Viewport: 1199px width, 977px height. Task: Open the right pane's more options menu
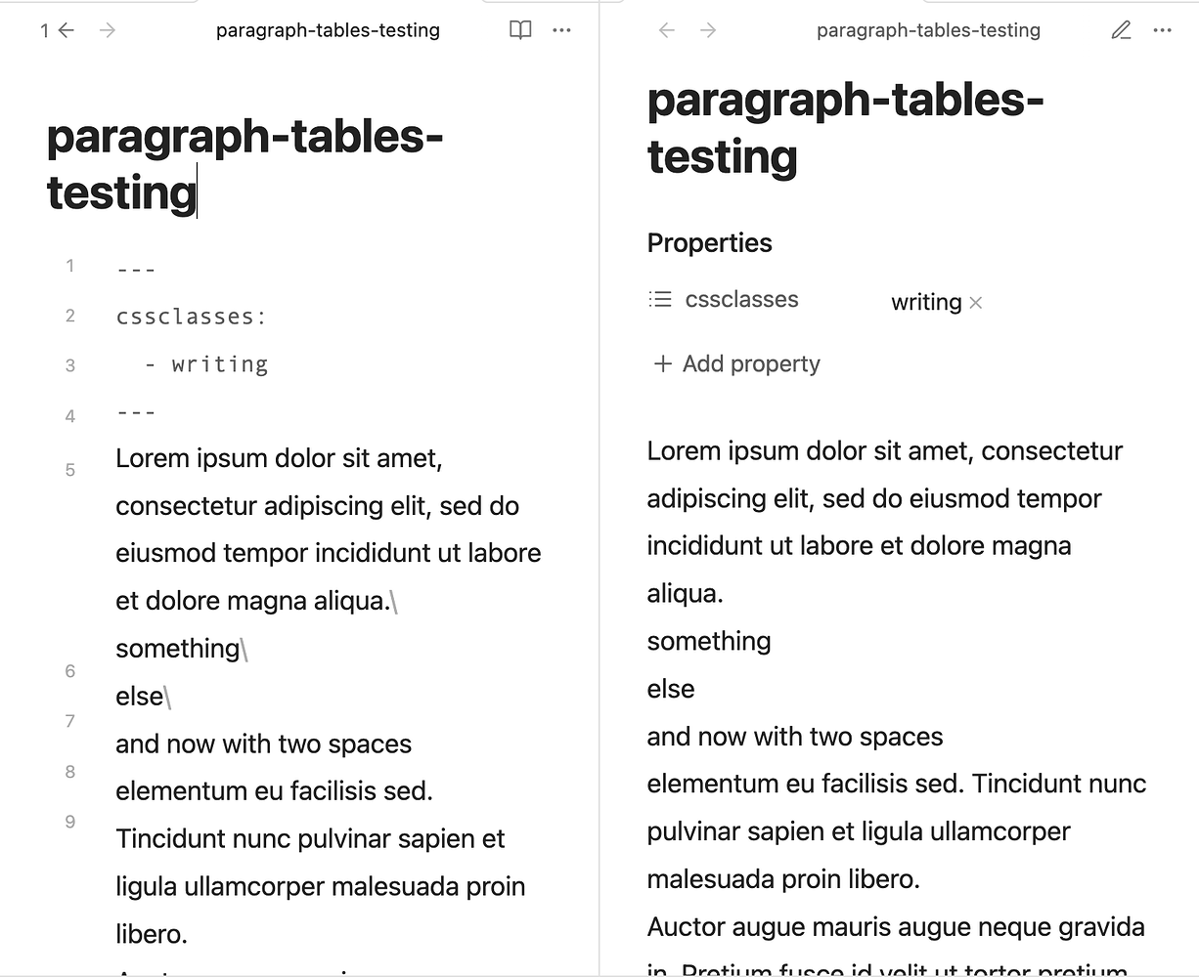click(x=1162, y=30)
